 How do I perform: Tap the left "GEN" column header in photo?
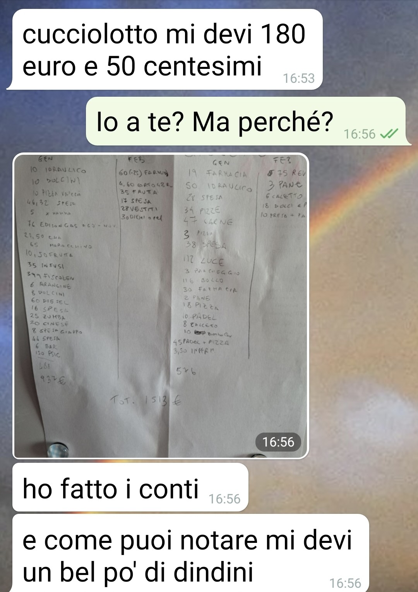tap(45, 158)
